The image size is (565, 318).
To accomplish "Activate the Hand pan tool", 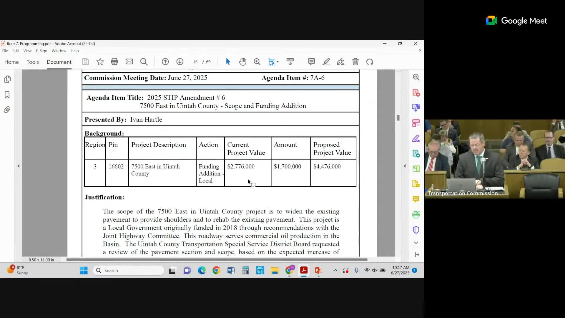I will (x=242, y=62).
